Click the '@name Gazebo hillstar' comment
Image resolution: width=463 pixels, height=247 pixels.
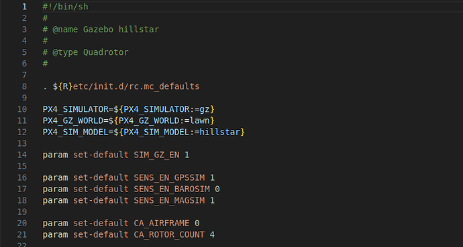click(106, 29)
